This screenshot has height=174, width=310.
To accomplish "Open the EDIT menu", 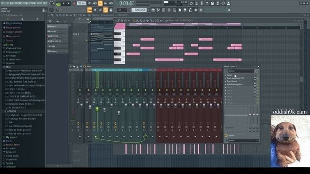I will pyautogui.click(x=8, y=3).
